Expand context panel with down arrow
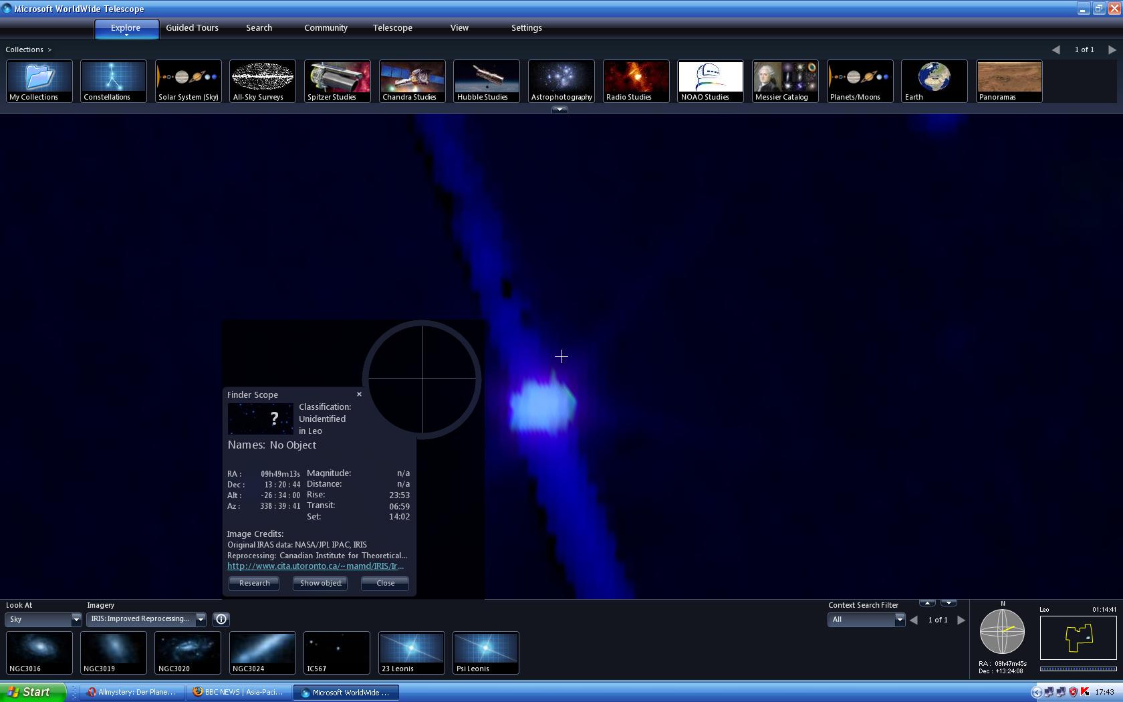The image size is (1123, 702). [949, 603]
